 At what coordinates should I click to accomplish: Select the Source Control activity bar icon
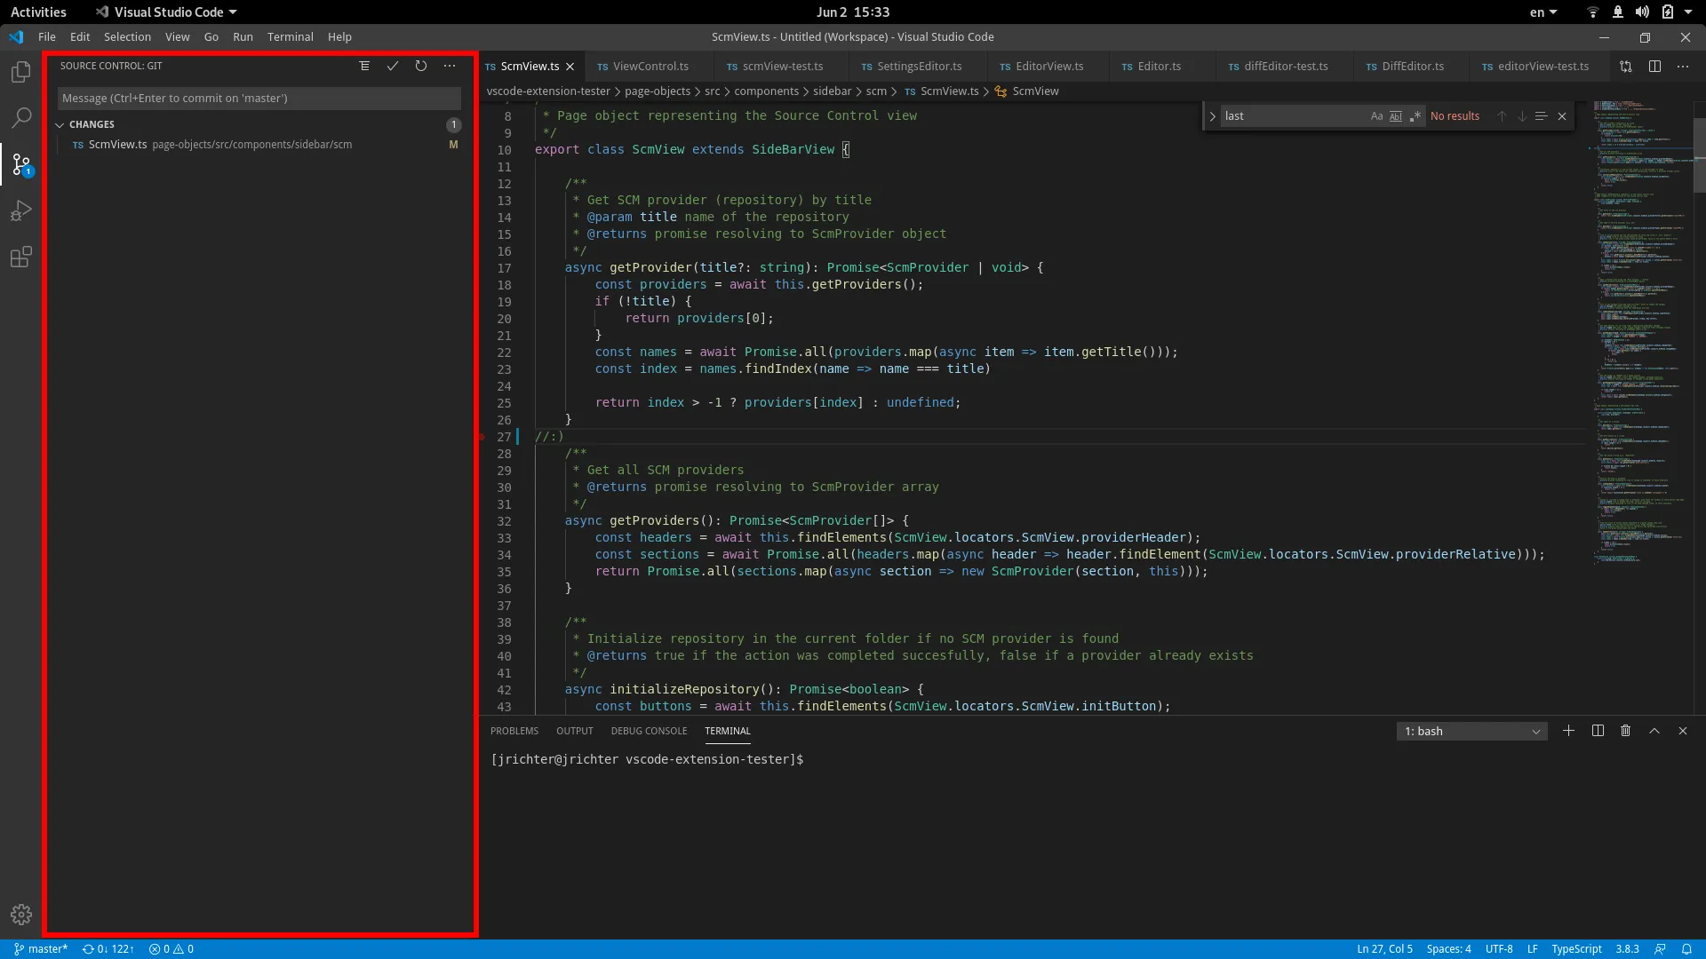pyautogui.click(x=21, y=164)
